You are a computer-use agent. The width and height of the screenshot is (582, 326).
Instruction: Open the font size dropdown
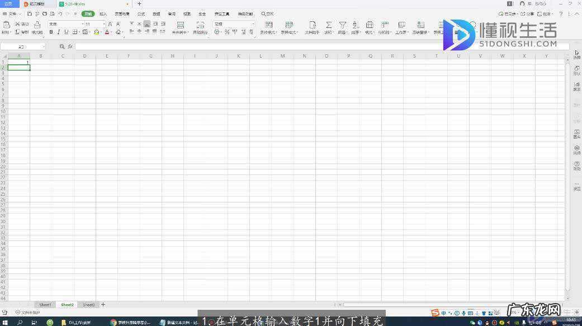coord(105,24)
